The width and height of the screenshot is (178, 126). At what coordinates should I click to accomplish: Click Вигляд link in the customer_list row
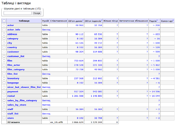tap(46, 56)
